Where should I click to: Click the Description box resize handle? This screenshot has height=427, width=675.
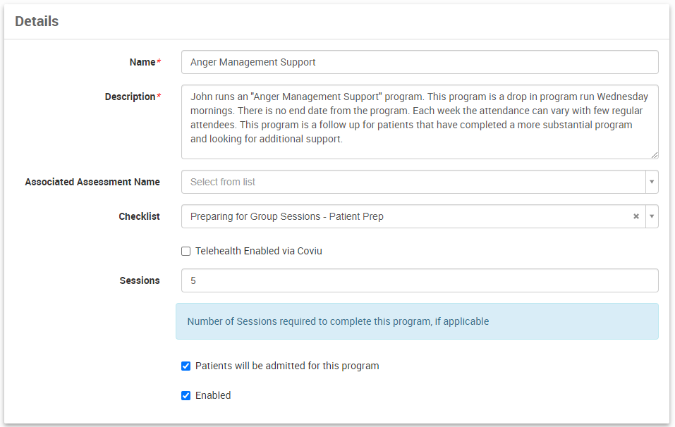[655, 154]
